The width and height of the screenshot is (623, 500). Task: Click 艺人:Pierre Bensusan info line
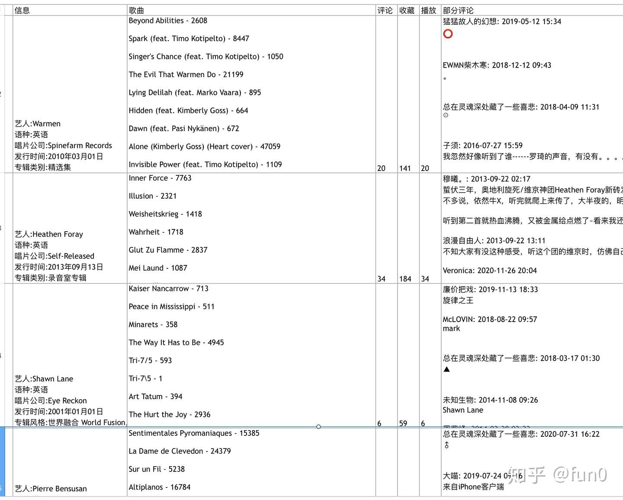click(x=51, y=489)
